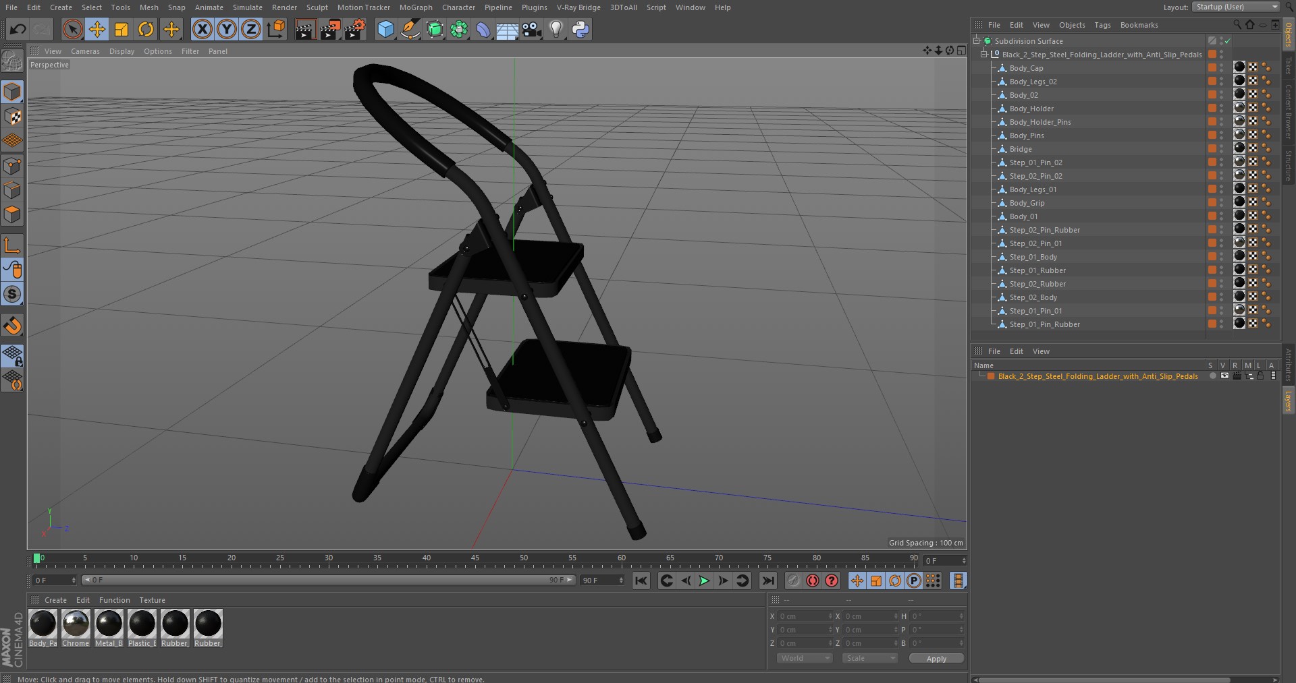Switch to Polygons mode

pos(12,214)
